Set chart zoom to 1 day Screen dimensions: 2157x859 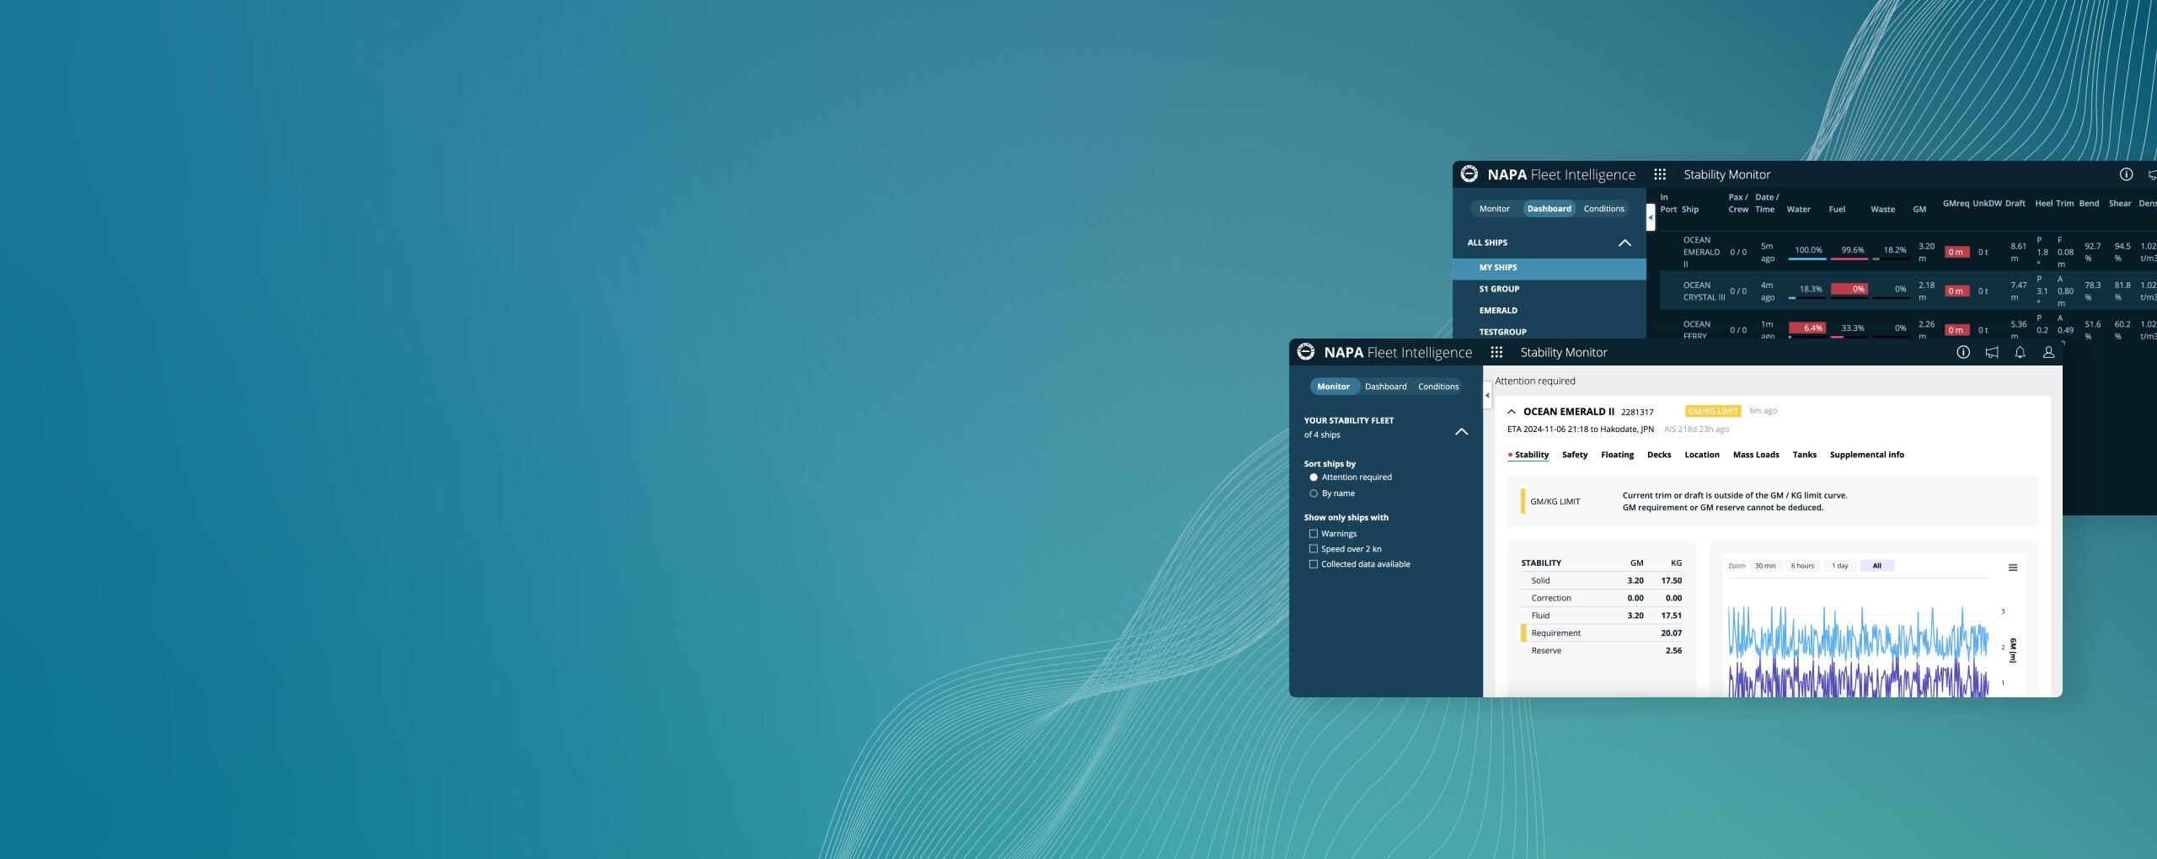point(1839,566)
